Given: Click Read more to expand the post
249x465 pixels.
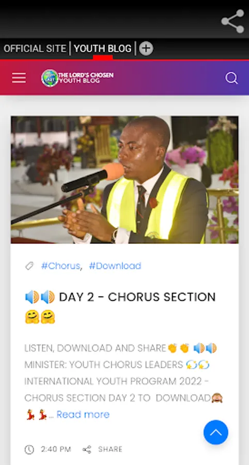Looking at the screenshot, I should [83, 414].
